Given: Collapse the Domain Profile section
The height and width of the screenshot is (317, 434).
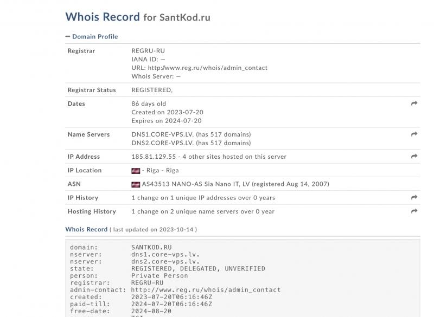Looking at the screenshot, I should (94, 36).
